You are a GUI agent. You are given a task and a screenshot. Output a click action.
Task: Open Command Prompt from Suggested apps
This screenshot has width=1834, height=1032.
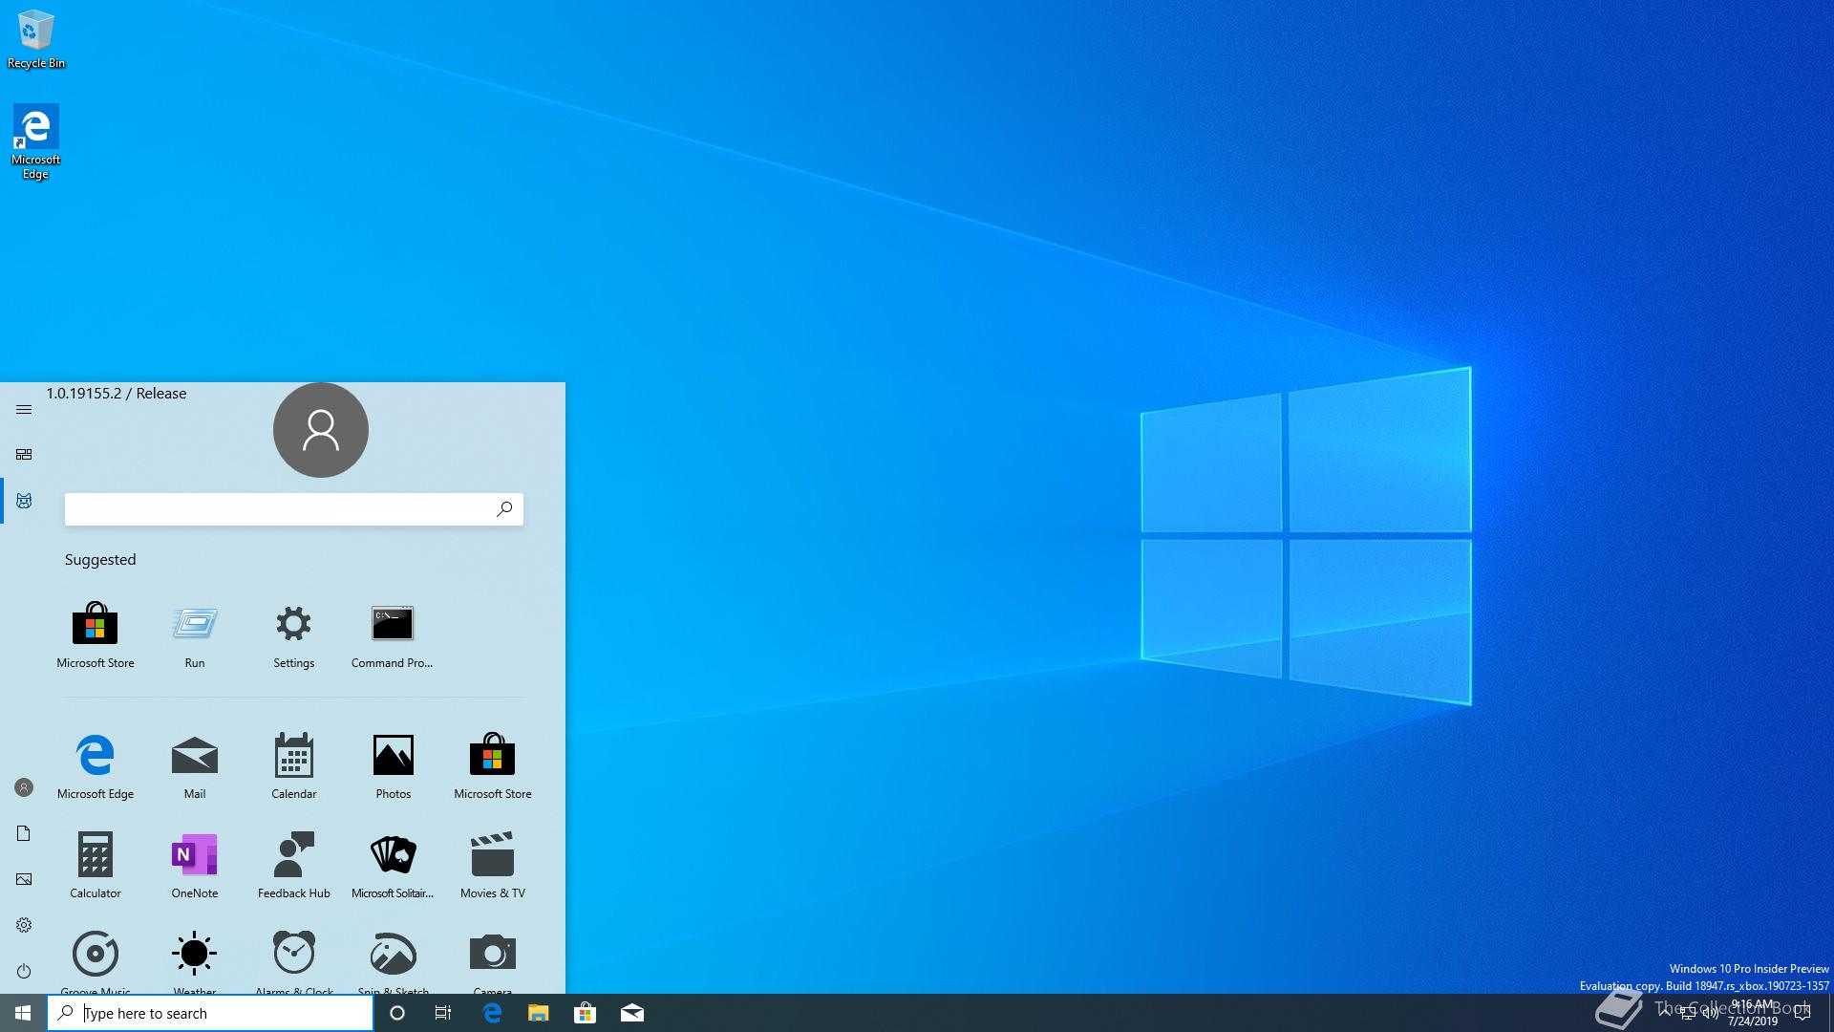pos(393,635)
